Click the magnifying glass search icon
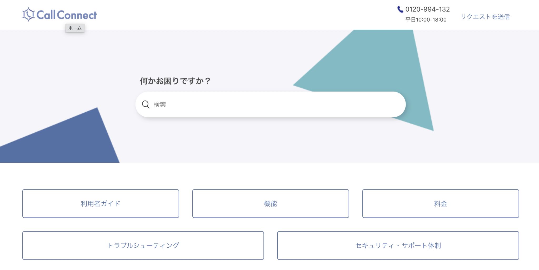Image resolution: width=539 pixels, height=270 pixels. (145, 104)
